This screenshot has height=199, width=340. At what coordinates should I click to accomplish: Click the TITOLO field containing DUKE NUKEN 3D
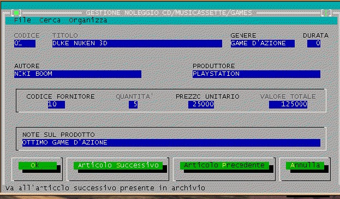coord(137,44)
